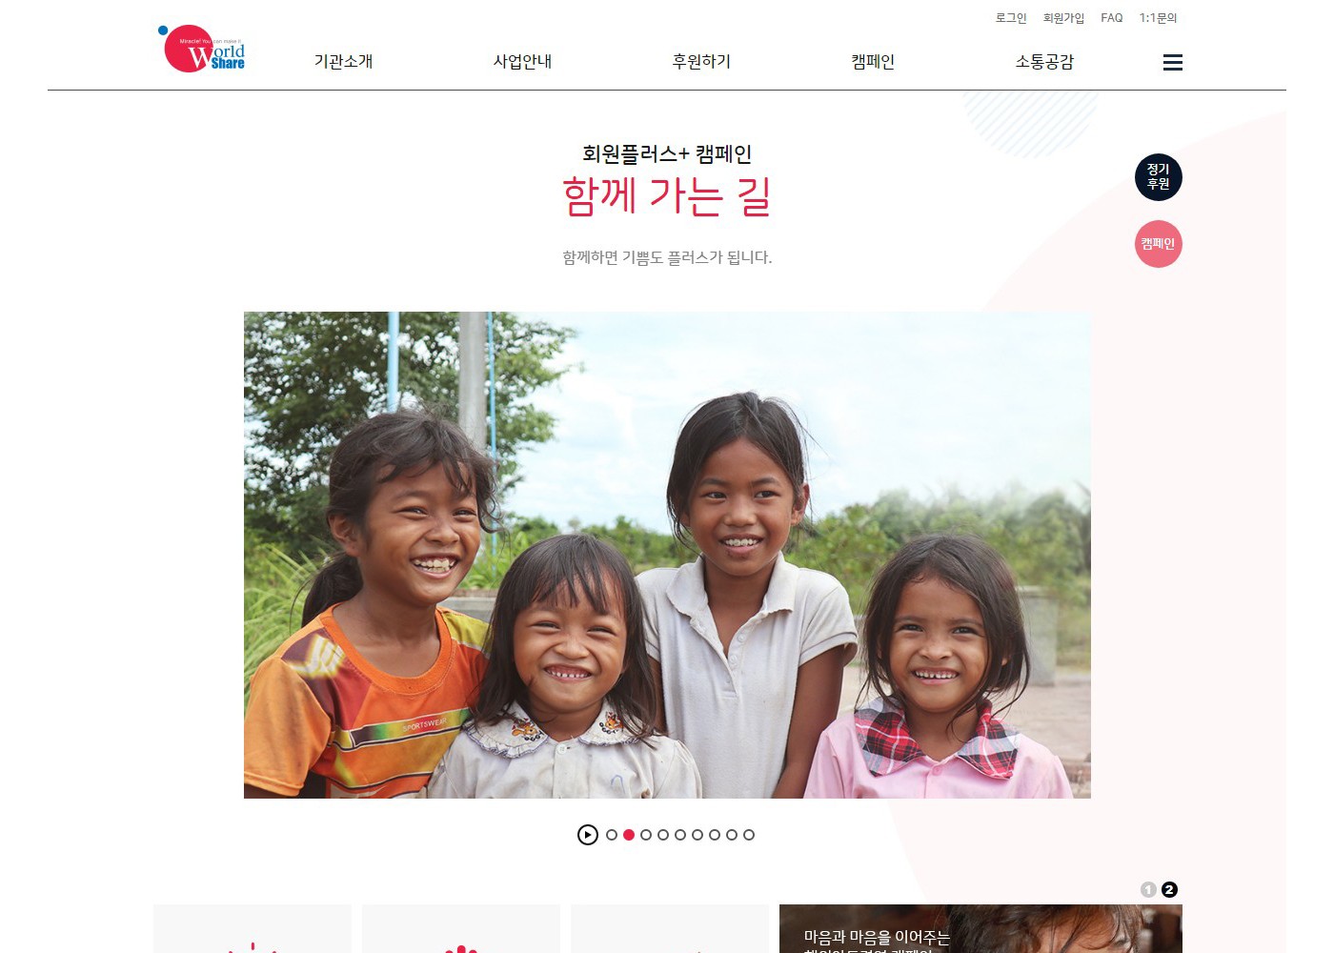Select the last slide indicator dot
This screenshot has height=953, width=1334.
point(749,835)
